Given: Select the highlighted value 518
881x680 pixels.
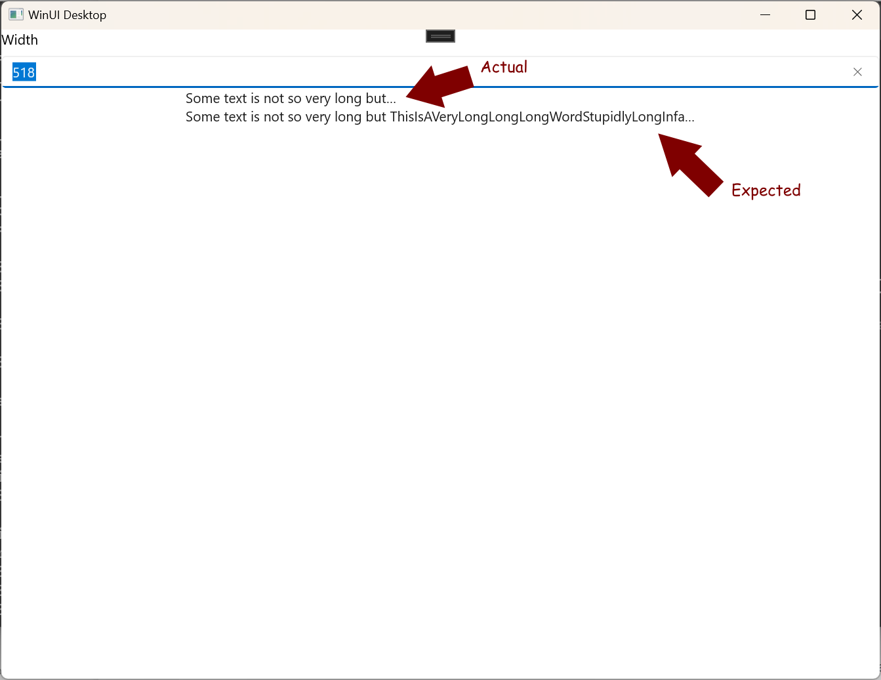Looking at the screenshot, I should click(x=23, y=72).
